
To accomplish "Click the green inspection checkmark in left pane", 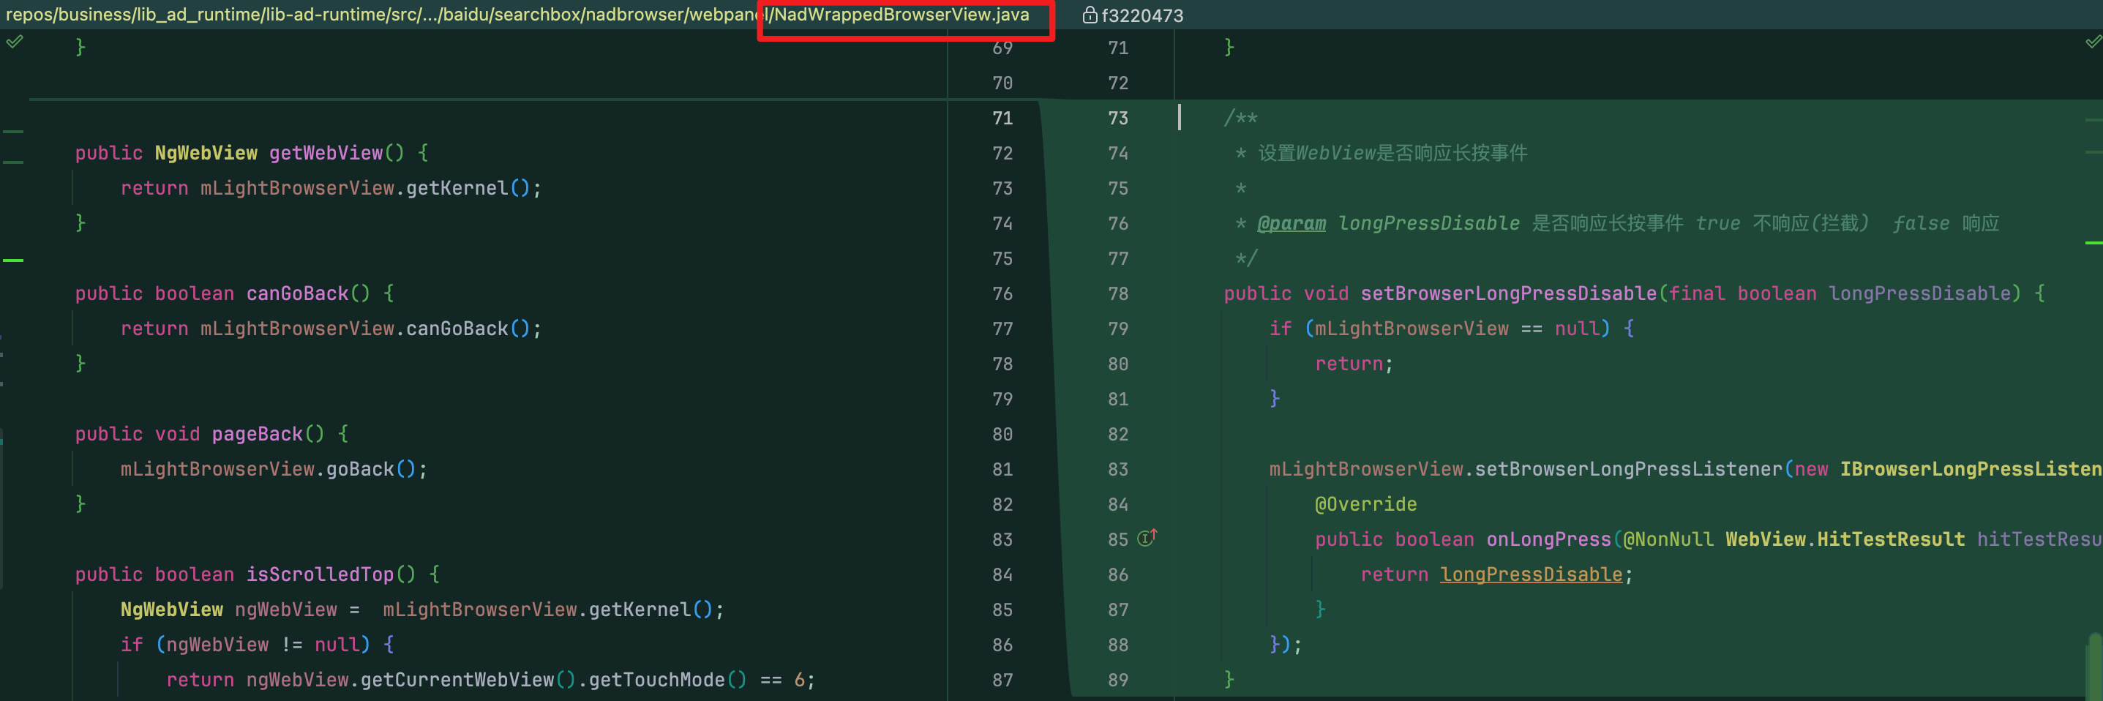I will click(15, 42).
